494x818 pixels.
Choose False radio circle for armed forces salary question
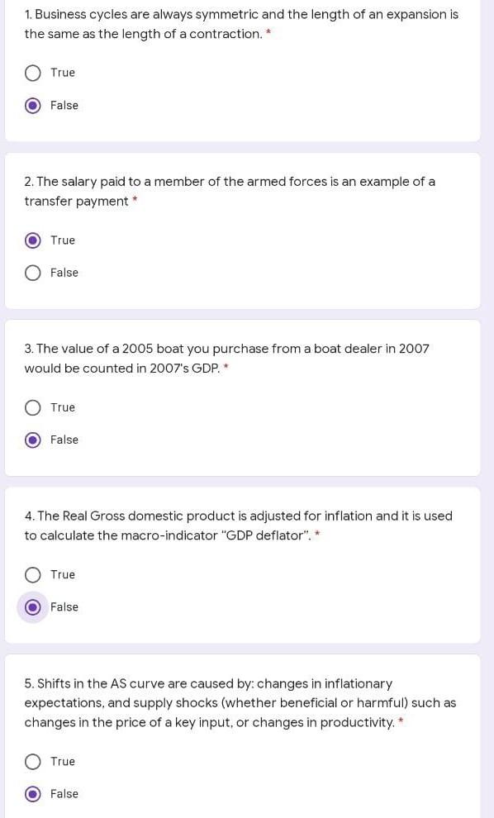[x=33, y=273]
